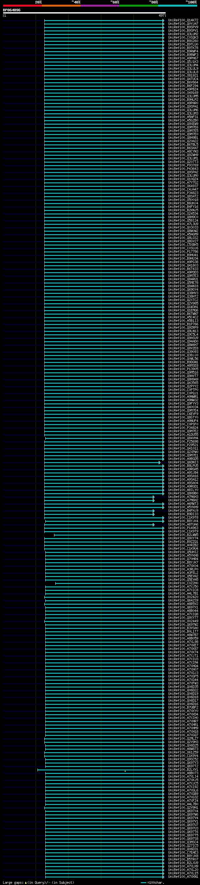Click the cyan ~100% identity color bar

tap(178, 6)
